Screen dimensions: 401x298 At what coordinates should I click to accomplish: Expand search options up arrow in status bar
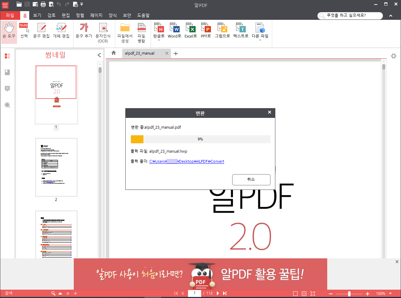pyautogui.click(x=60, y=293)
